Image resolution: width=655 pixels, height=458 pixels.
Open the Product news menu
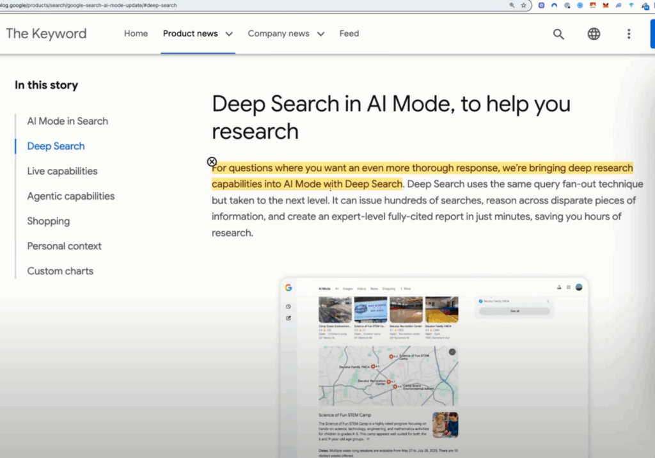point(190,33)
